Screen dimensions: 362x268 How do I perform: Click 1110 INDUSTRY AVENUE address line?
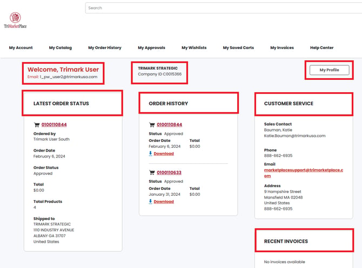[x=54, y=230]
